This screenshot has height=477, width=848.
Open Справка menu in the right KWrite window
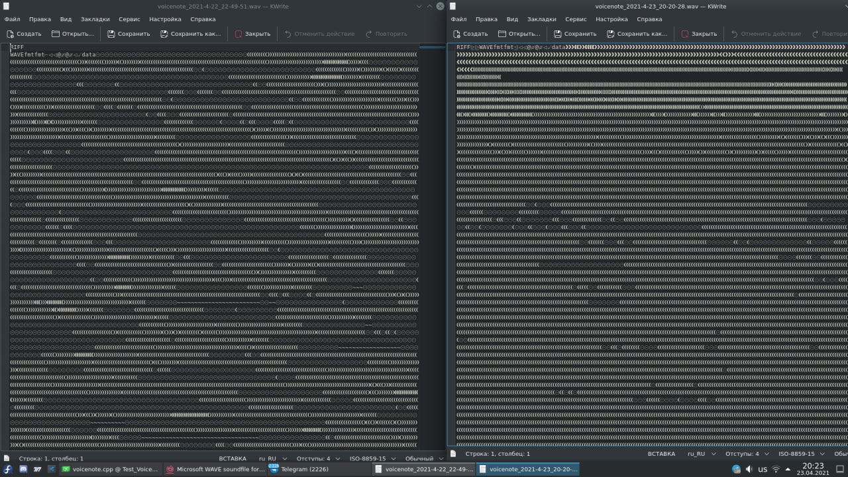click(649, 19)
